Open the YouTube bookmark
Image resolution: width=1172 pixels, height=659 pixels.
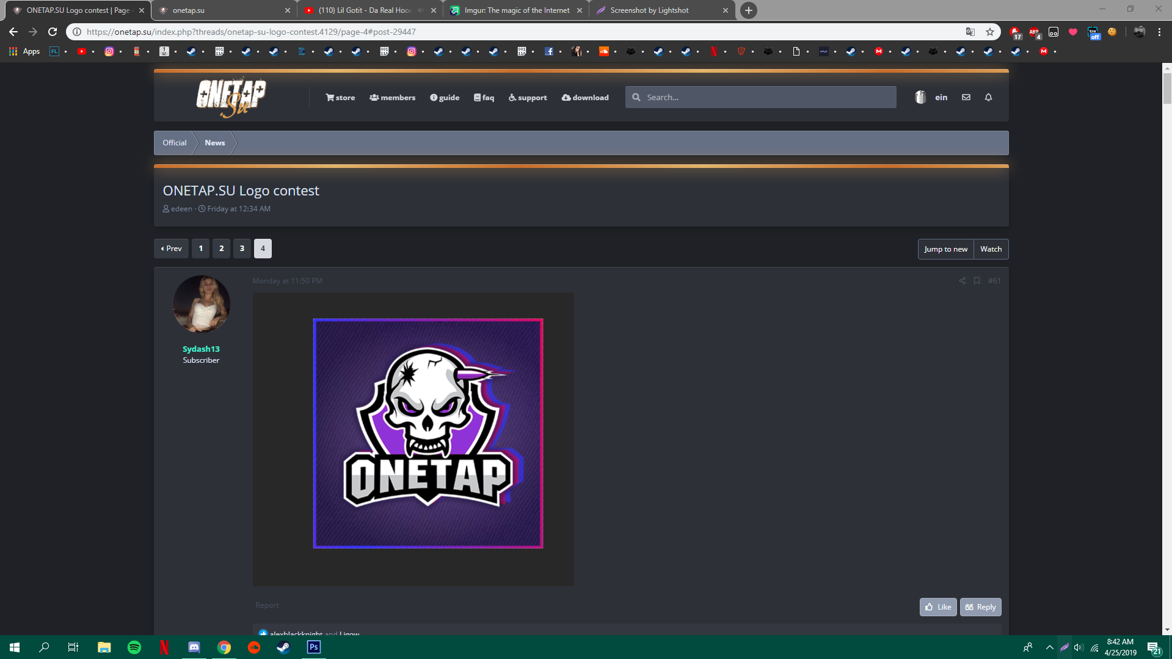(x=81, y=51)
